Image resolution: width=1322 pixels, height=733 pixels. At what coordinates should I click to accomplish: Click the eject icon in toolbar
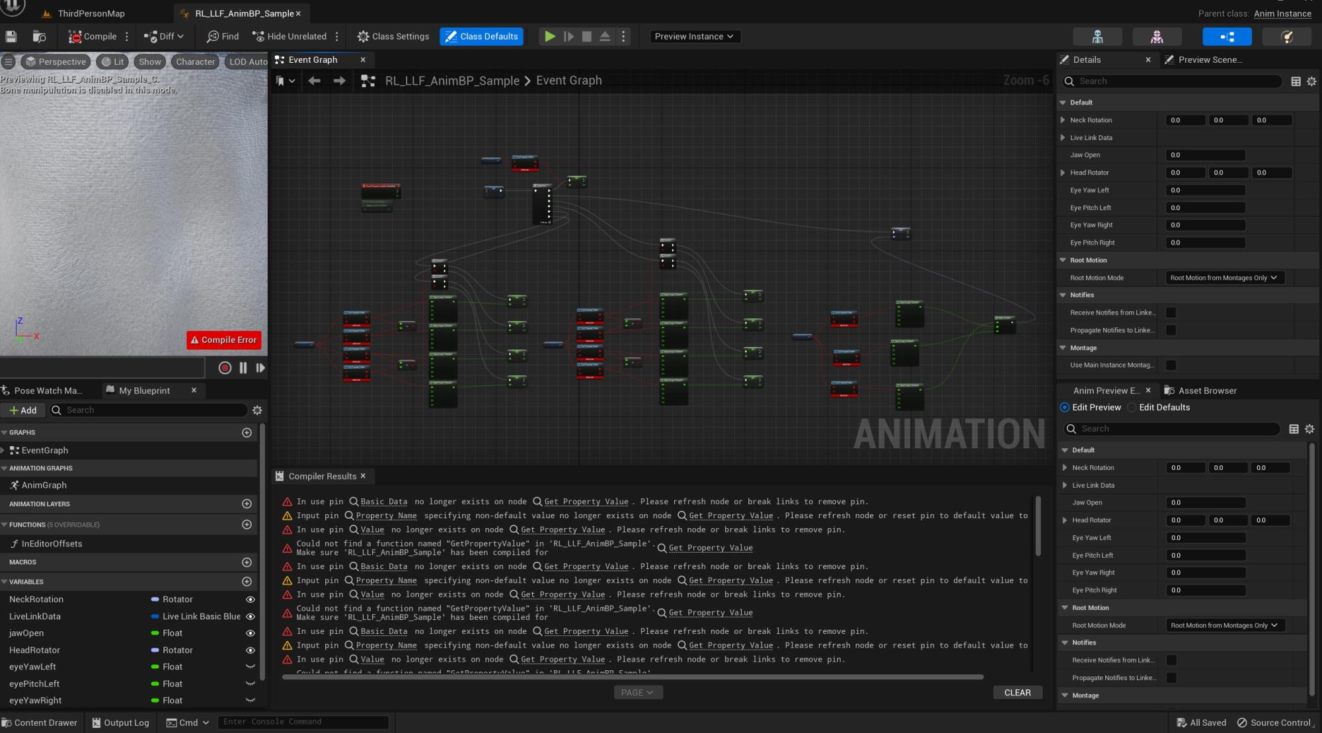click(x=605, y=36)
